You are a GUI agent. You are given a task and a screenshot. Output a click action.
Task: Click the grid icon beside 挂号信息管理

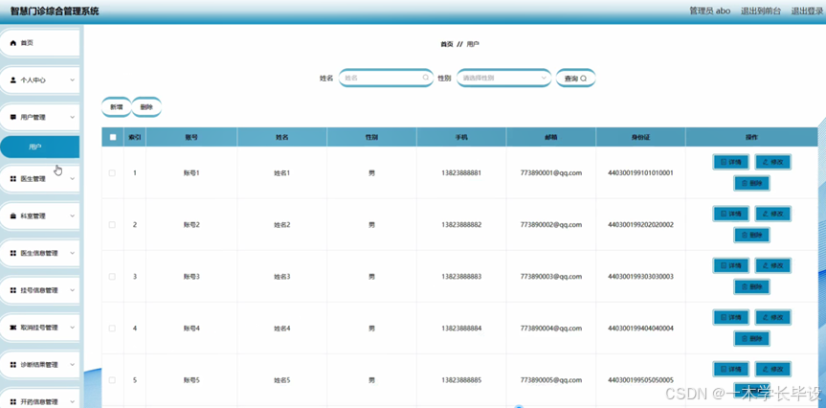(13, 290)
